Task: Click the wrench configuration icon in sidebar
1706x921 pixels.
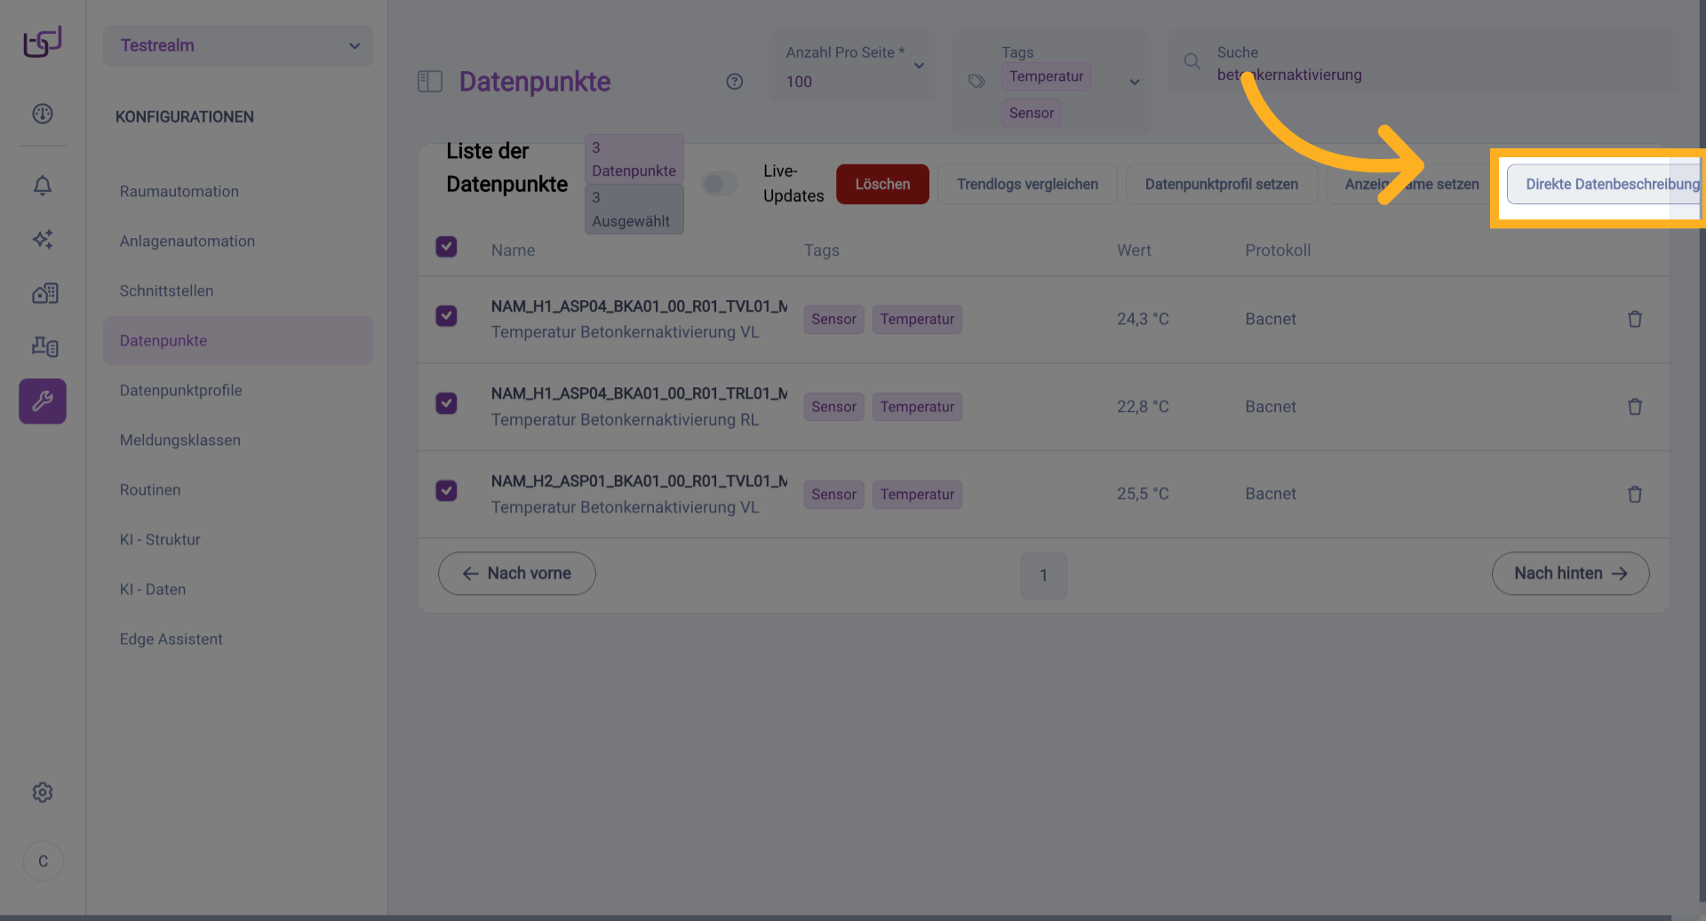Action: (43, 401)
